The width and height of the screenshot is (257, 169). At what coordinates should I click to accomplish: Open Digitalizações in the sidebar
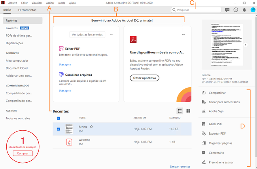coord(14,43)
